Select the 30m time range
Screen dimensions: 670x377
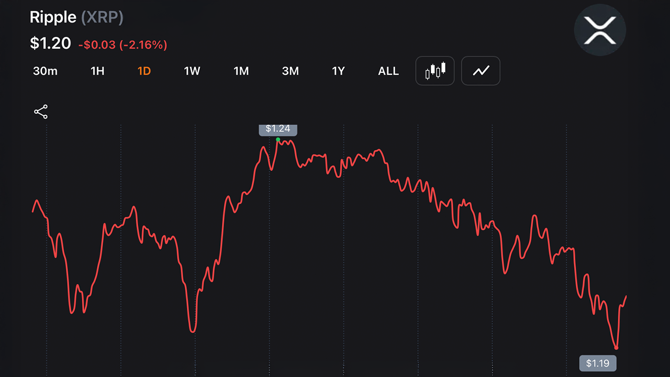click(x=45, y=71)
